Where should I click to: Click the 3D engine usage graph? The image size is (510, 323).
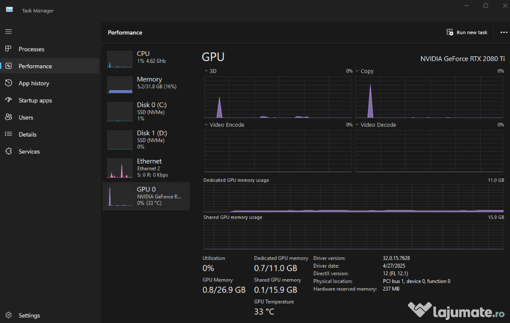(x=278, y=97)
